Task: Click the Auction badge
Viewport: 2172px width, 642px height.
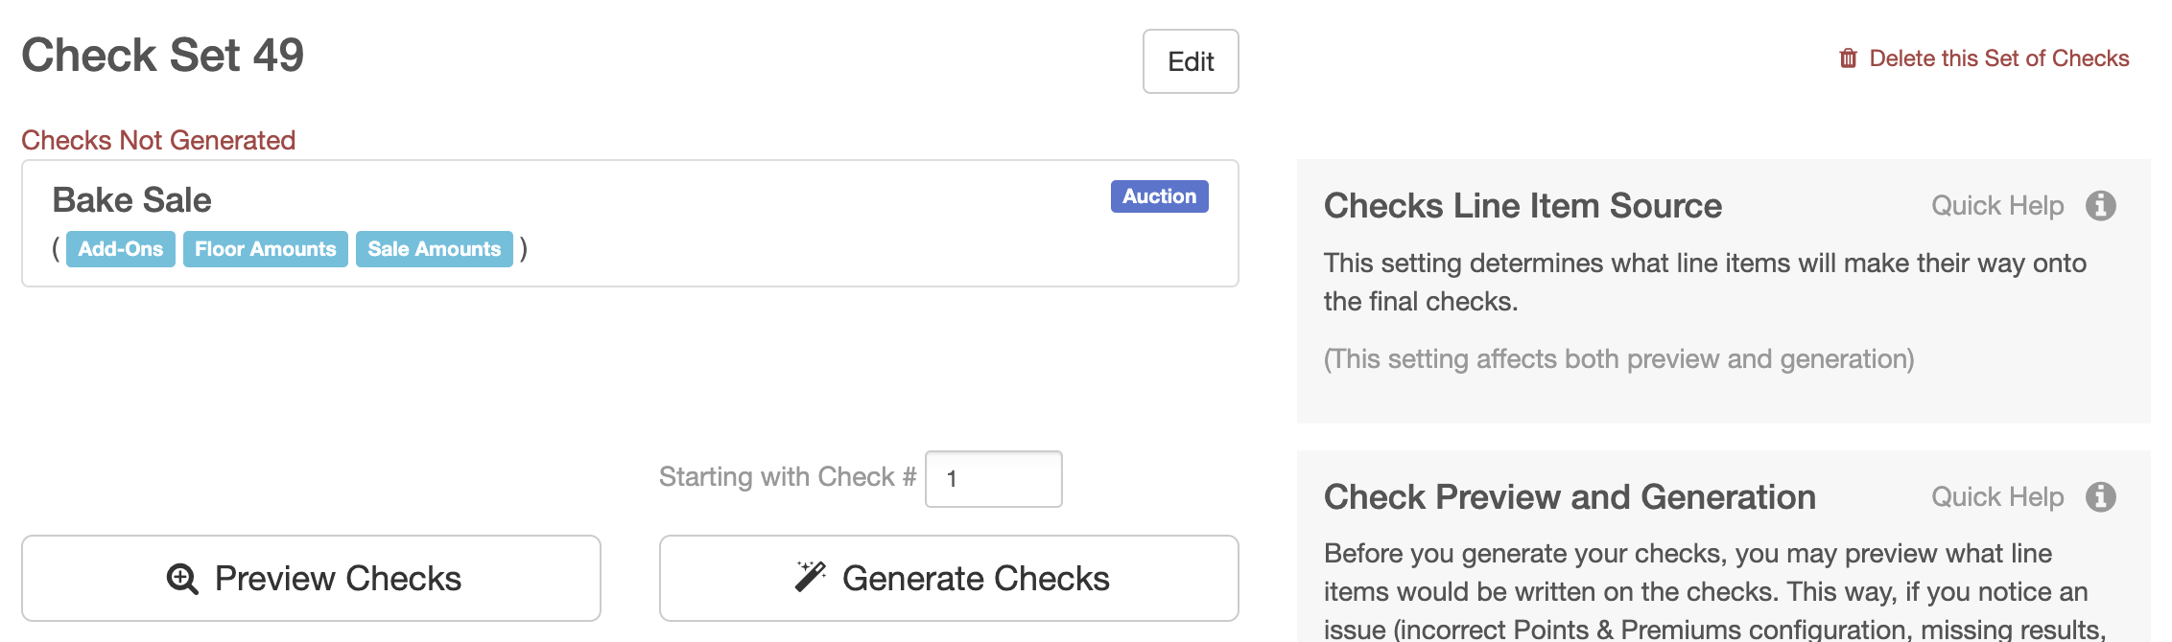Action: click(1160, 196)
